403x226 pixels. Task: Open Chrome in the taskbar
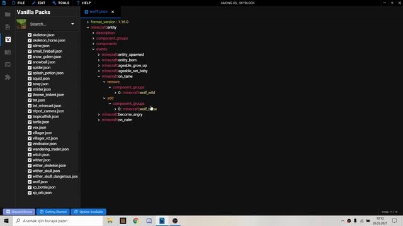[x=136, y=220]
